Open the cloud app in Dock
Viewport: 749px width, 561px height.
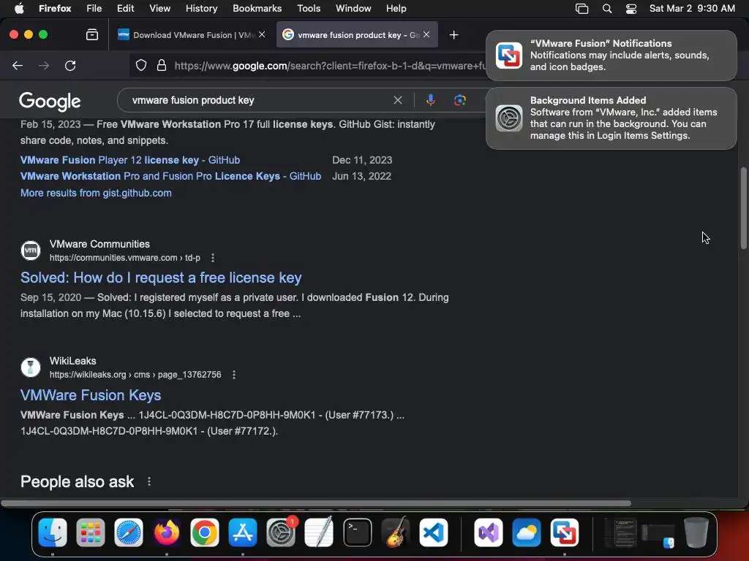pos(527,532)
